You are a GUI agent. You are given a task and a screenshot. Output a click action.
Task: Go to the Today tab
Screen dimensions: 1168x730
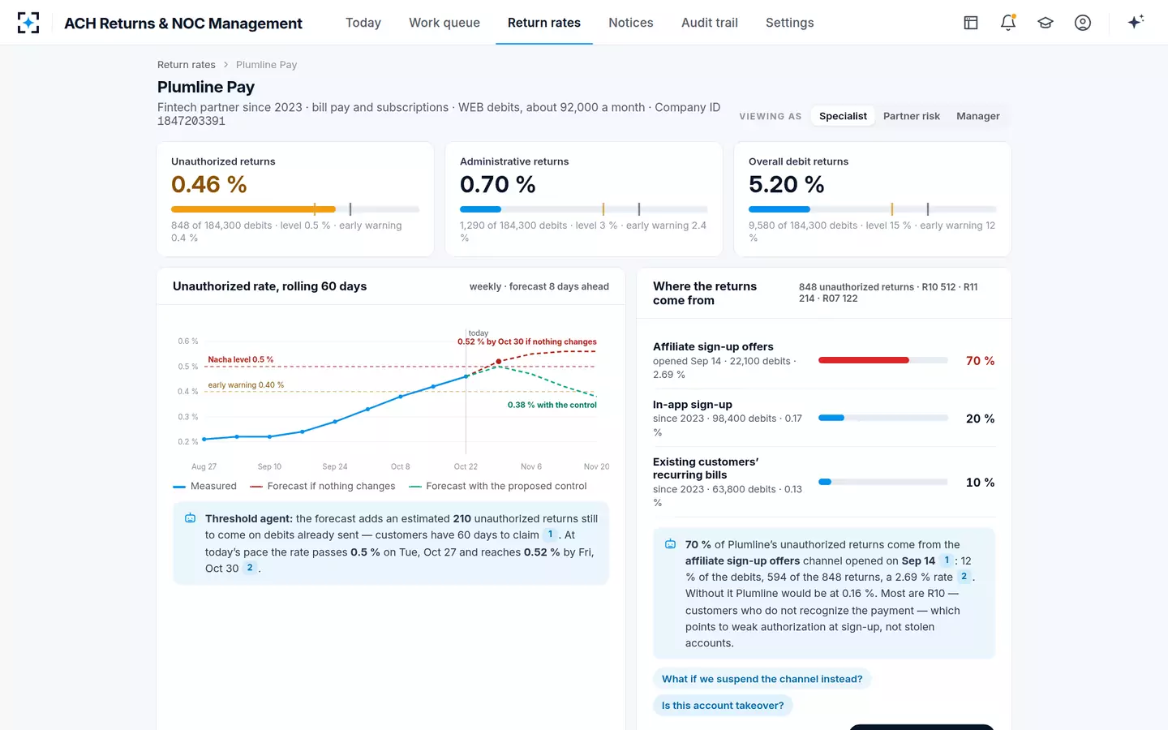(363, 23)
